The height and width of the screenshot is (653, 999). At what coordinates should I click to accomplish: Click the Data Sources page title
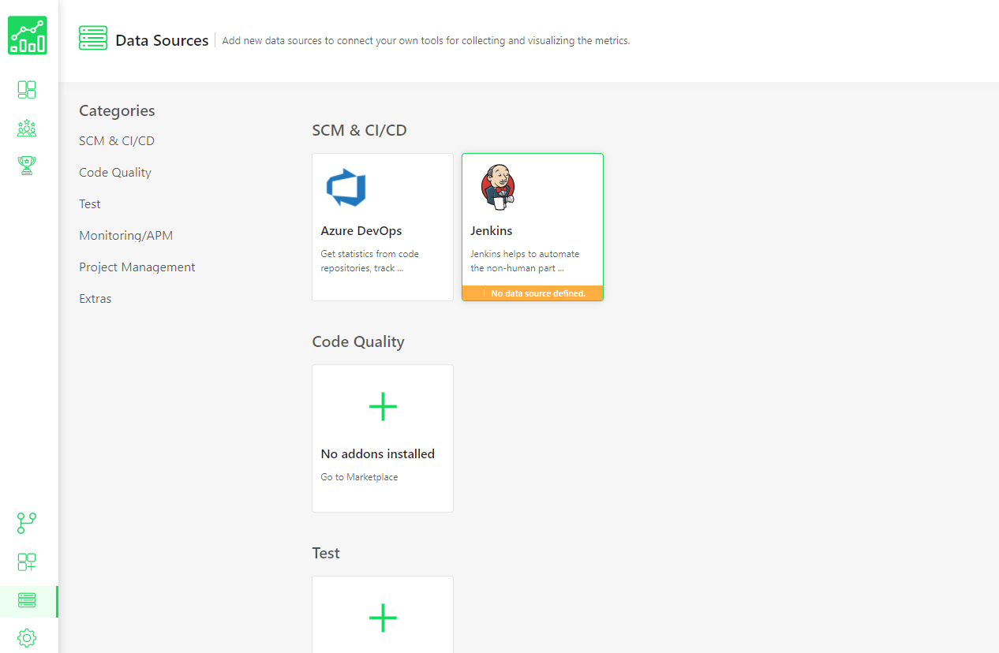162,40
